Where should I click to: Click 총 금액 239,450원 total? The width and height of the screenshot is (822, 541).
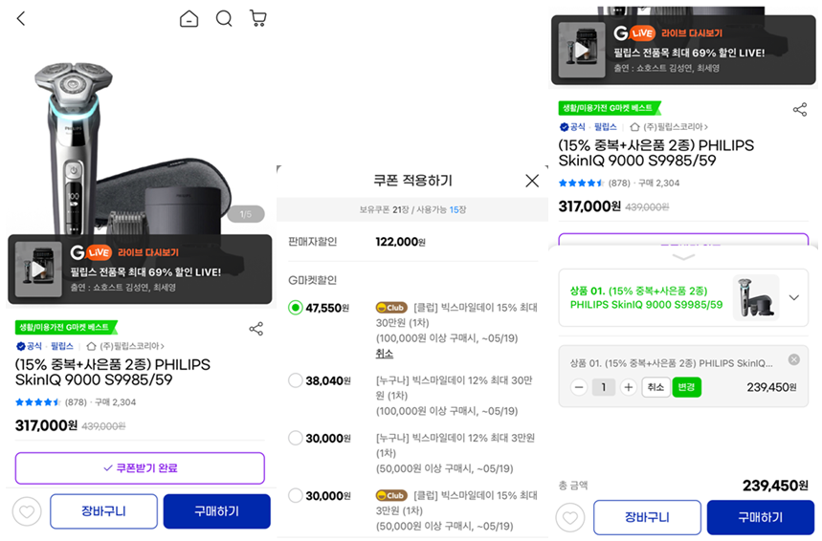(x=683, y=486)
